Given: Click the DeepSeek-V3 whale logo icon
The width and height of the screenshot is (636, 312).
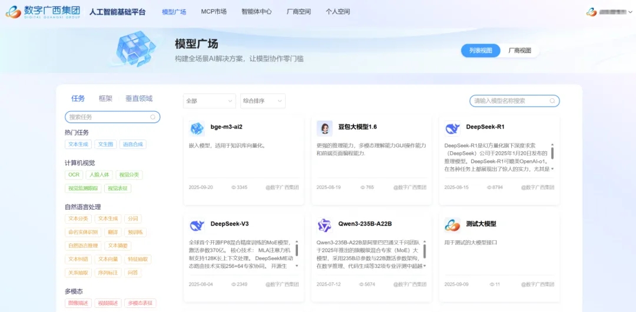Looking at the screenshot, I should pos(197,225).
